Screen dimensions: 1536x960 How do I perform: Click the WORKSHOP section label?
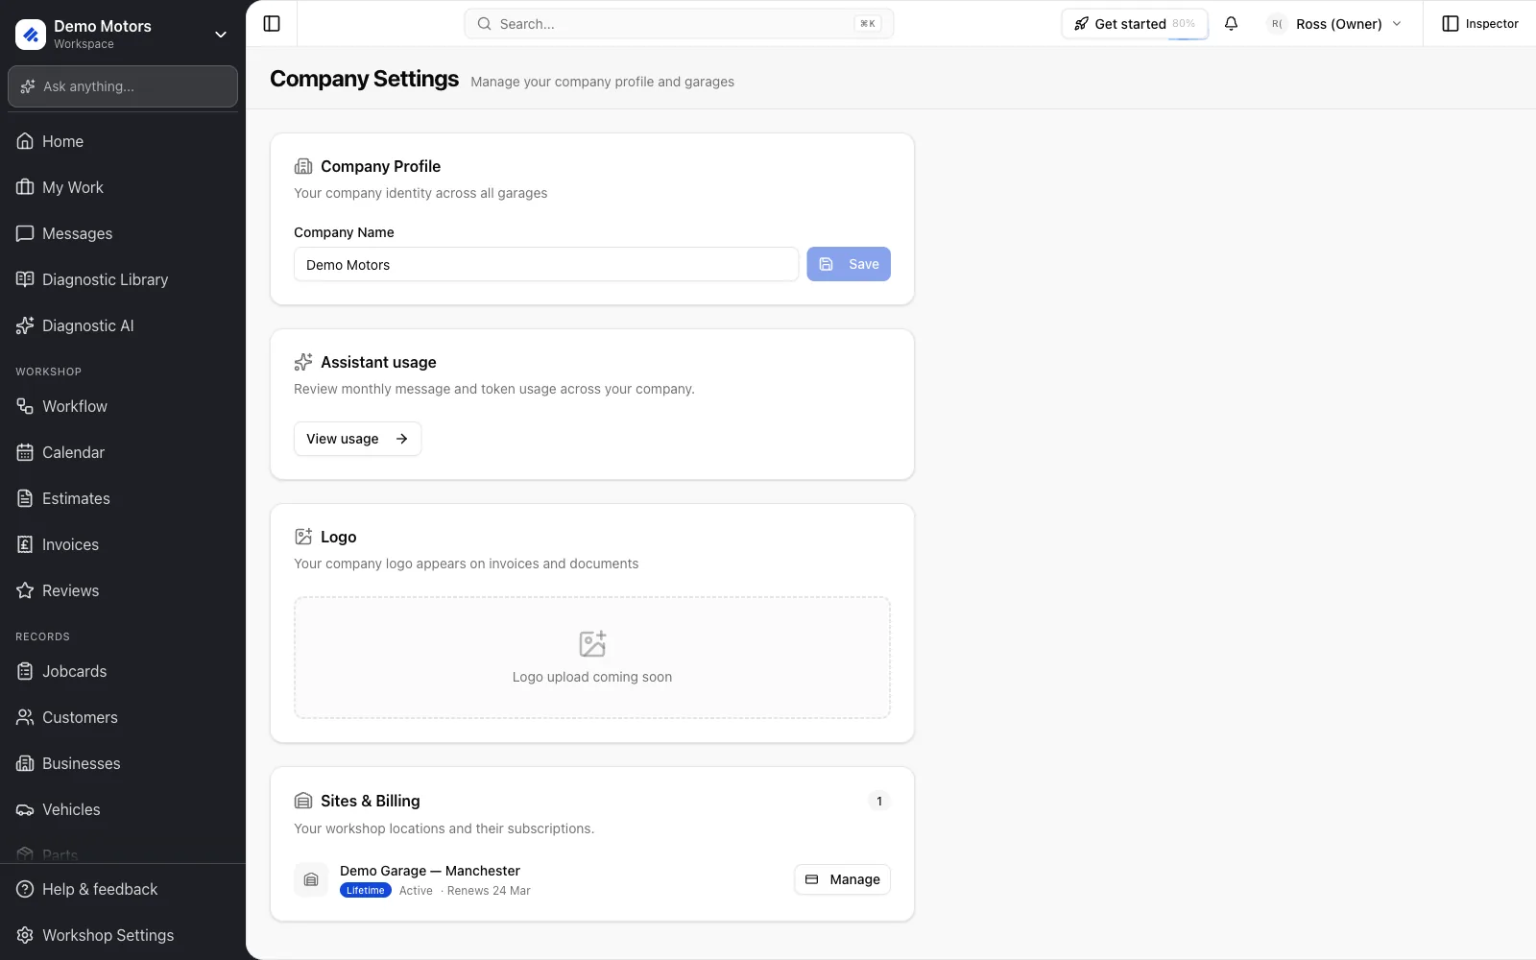tap(48, 372)
